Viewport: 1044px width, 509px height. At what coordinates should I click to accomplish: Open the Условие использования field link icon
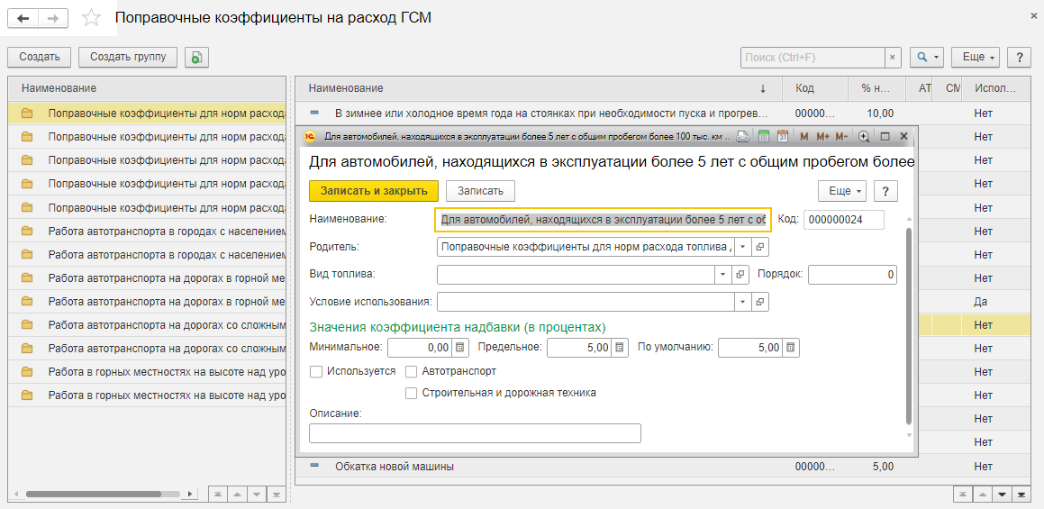click(x=760, y=302)
